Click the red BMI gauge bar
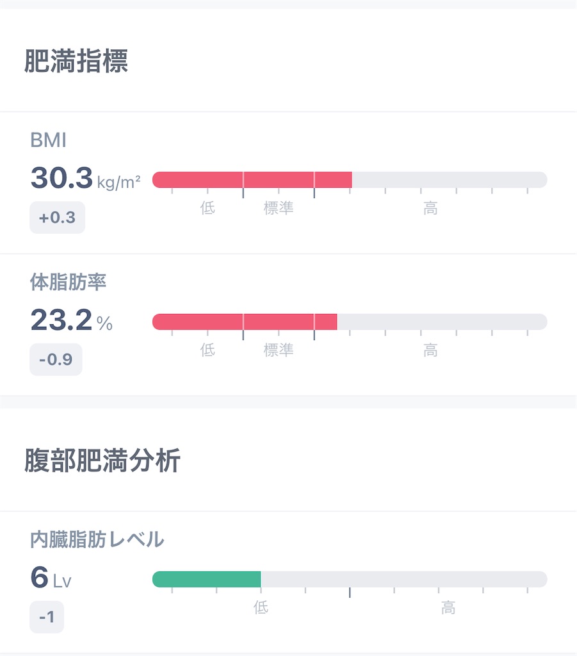Viewport: 577px width, 656px height. click(x=350, y=180)
